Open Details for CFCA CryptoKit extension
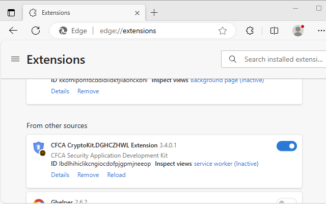This screenshot has width=326, height=204. [x=60, y=175]
